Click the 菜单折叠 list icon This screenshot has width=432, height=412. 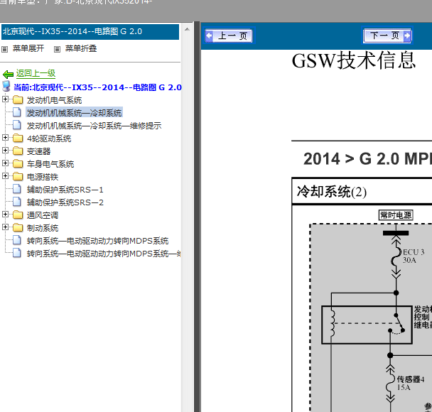click(57, 49)
